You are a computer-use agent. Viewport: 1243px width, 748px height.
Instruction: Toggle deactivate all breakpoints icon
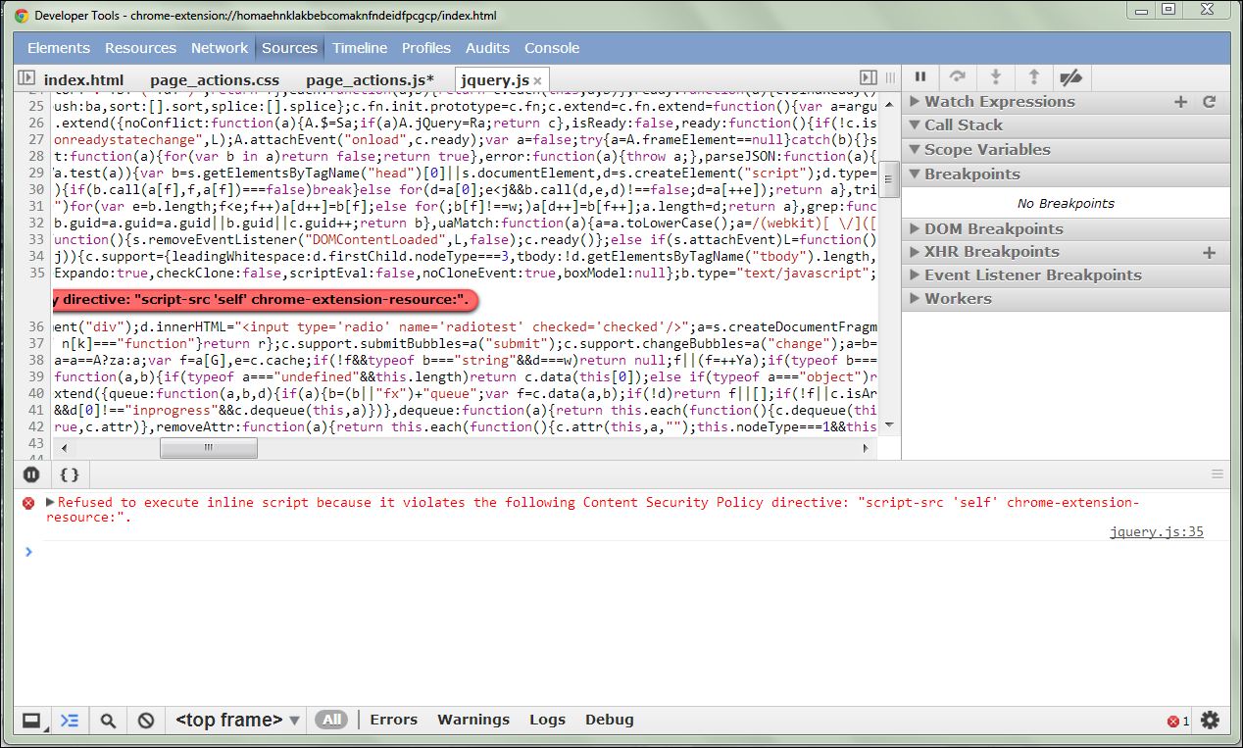click(1071, 77)
